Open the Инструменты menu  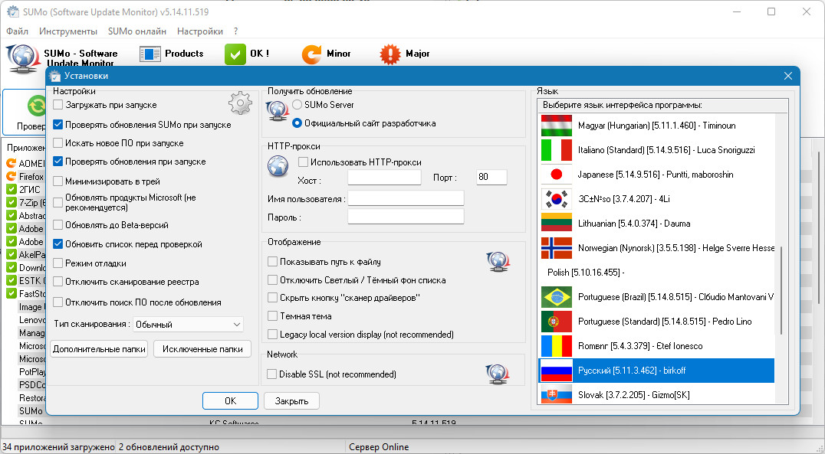(x=68, y=31)
